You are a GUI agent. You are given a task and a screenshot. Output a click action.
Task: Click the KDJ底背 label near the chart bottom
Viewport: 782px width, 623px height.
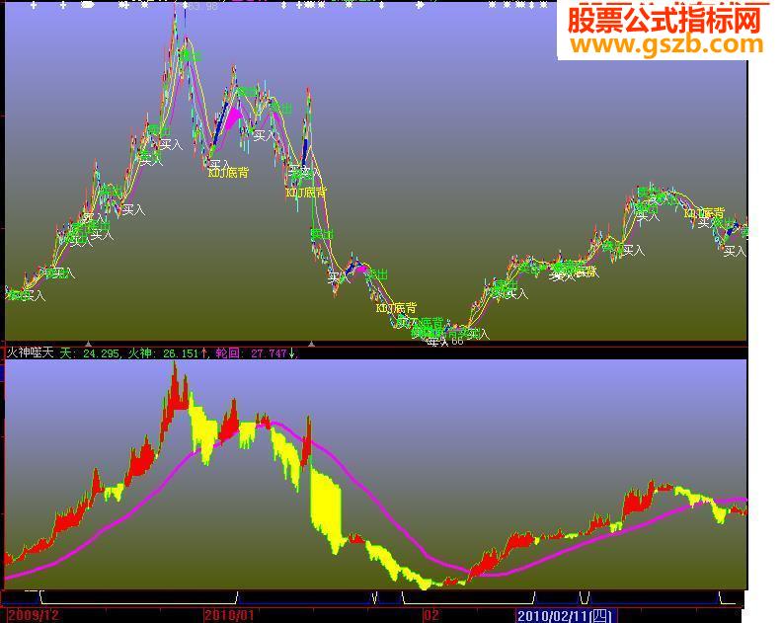coord(397,308)
